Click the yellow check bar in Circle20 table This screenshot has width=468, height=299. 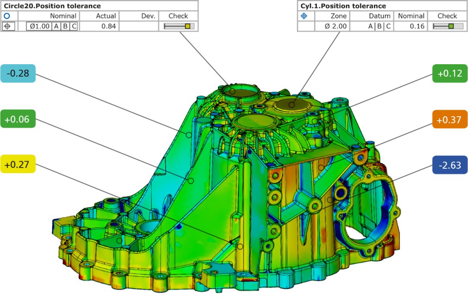179,26
